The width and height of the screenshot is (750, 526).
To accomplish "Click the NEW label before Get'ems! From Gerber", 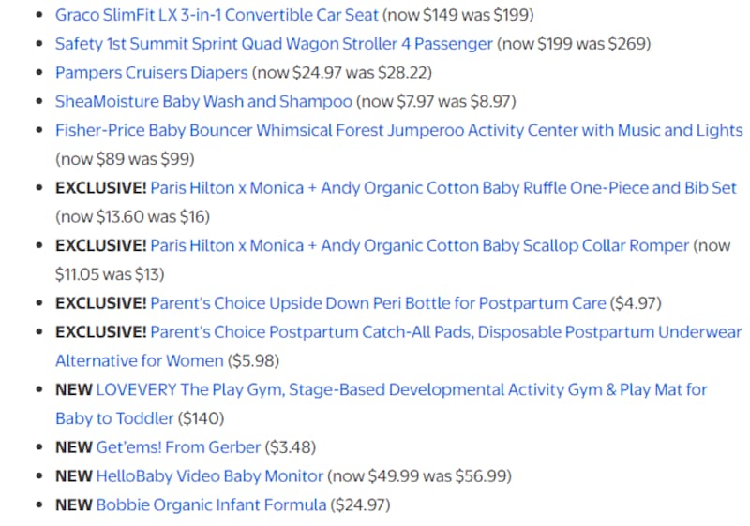I will (73, 447).
